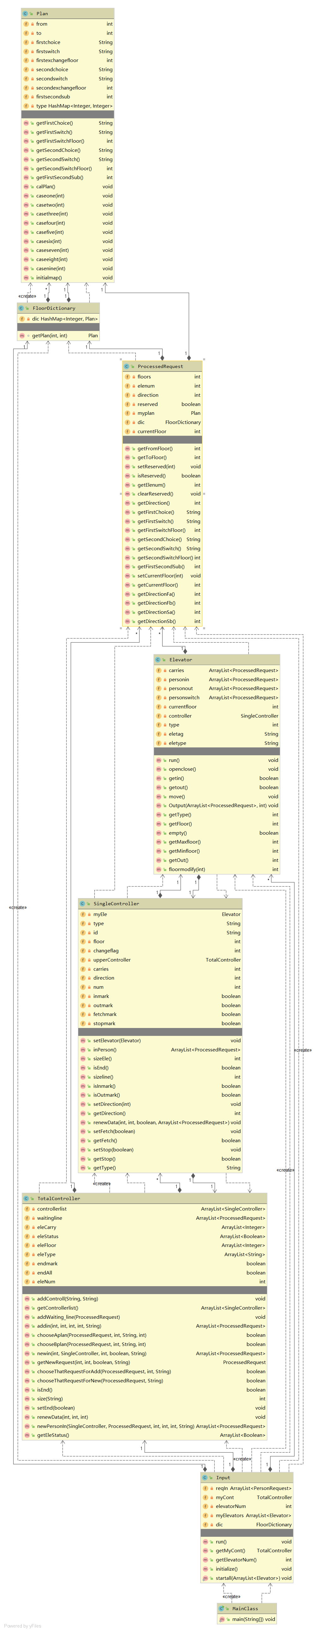The width and height of the screenshot is (321, 1632).
Task: Click method icon next to main(String[])
Action: coord(222,1619)
